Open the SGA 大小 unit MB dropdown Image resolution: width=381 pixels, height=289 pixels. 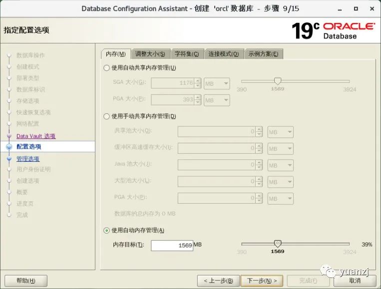pyautogui.click(x=217, y=83)
